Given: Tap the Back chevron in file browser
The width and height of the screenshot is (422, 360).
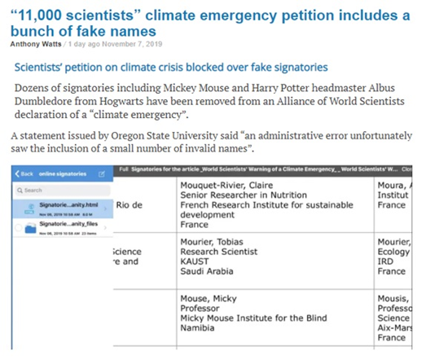Looking at the screenshot, I should 17,173.
